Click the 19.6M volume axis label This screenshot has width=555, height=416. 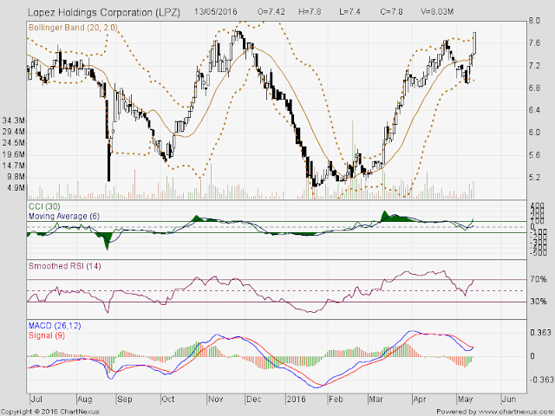[14, 154]
